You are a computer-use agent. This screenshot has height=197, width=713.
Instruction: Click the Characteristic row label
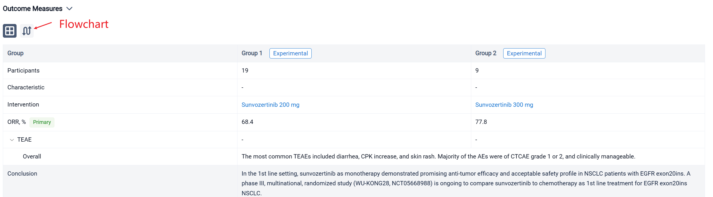click(26, 87)
